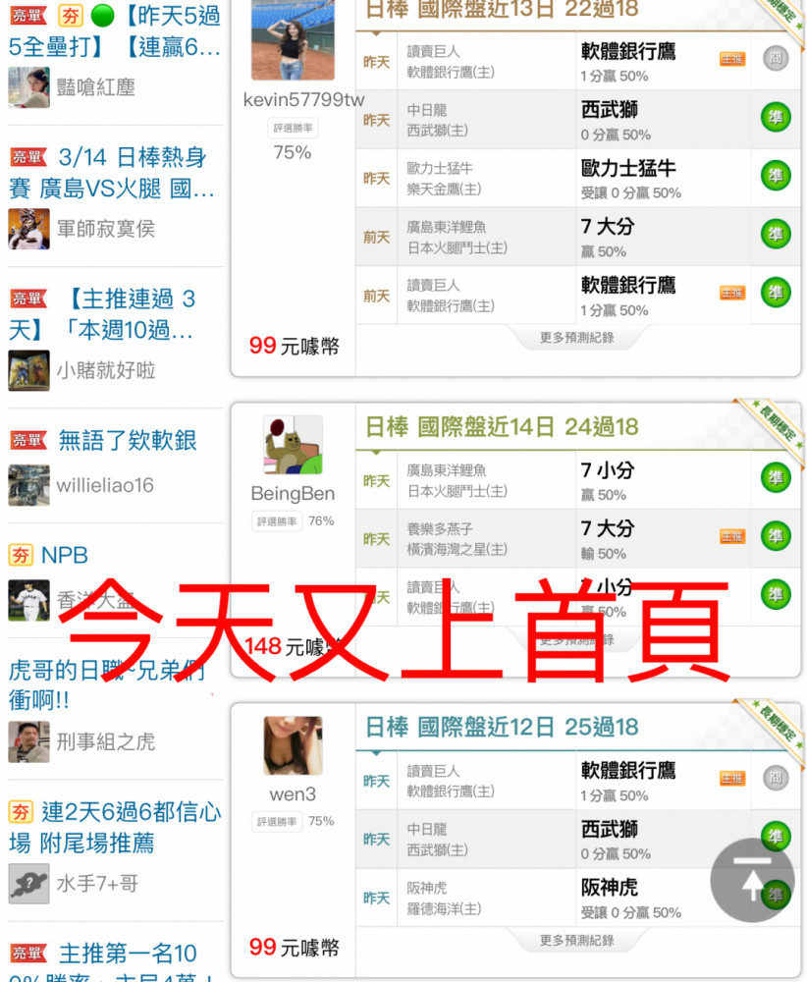
Task: Click kevin57799tw's profile photo
Action: pos(293,39)
